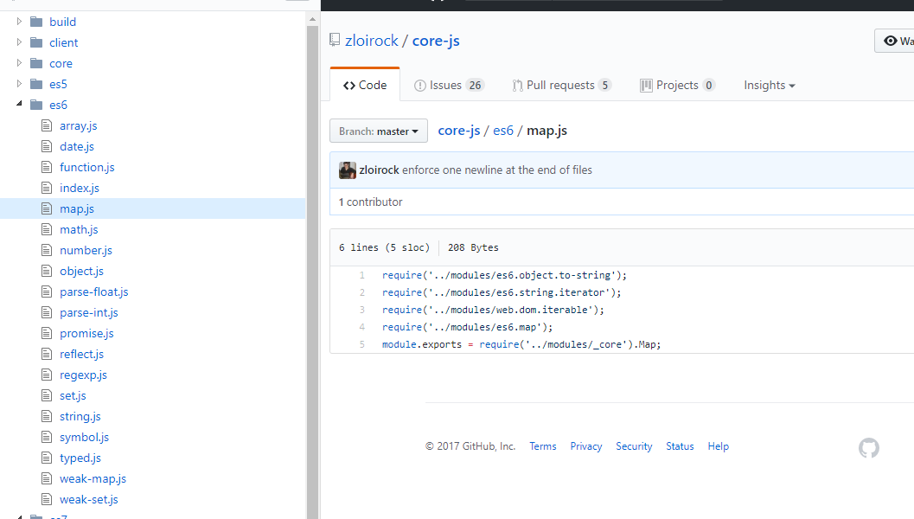Screen dimensions: 914x519
Task: Open weak-map.js in the tree
Action: click(x=93, y=478)
